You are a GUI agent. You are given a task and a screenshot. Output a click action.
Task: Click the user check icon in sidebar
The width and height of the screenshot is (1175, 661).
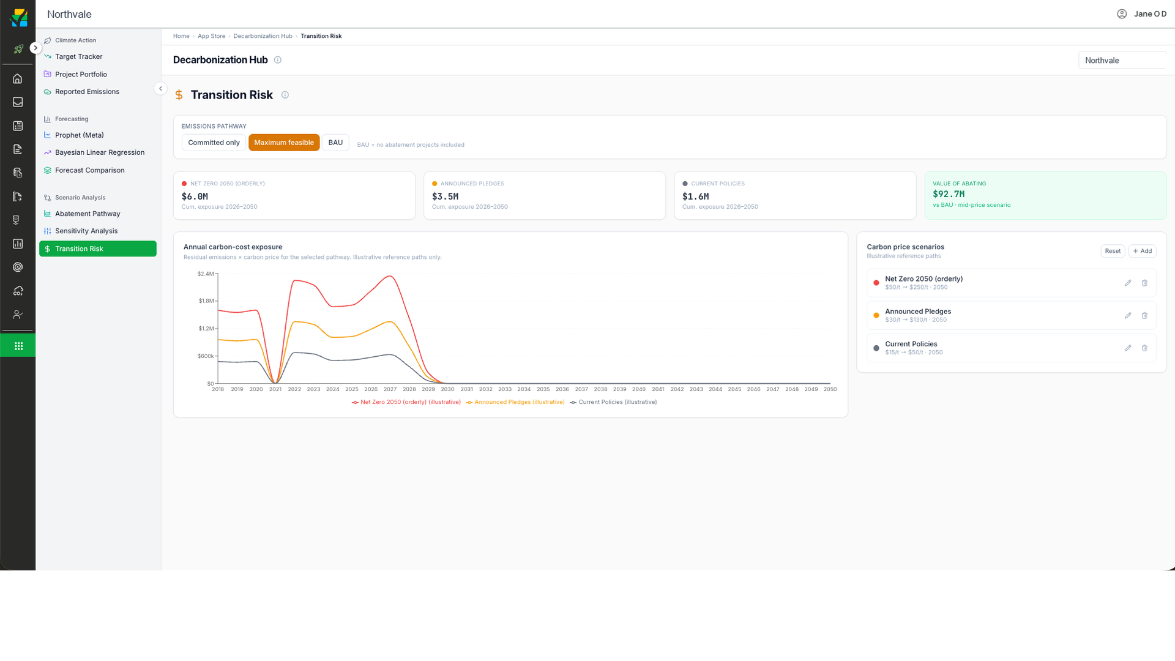click(x=18, y=314)
